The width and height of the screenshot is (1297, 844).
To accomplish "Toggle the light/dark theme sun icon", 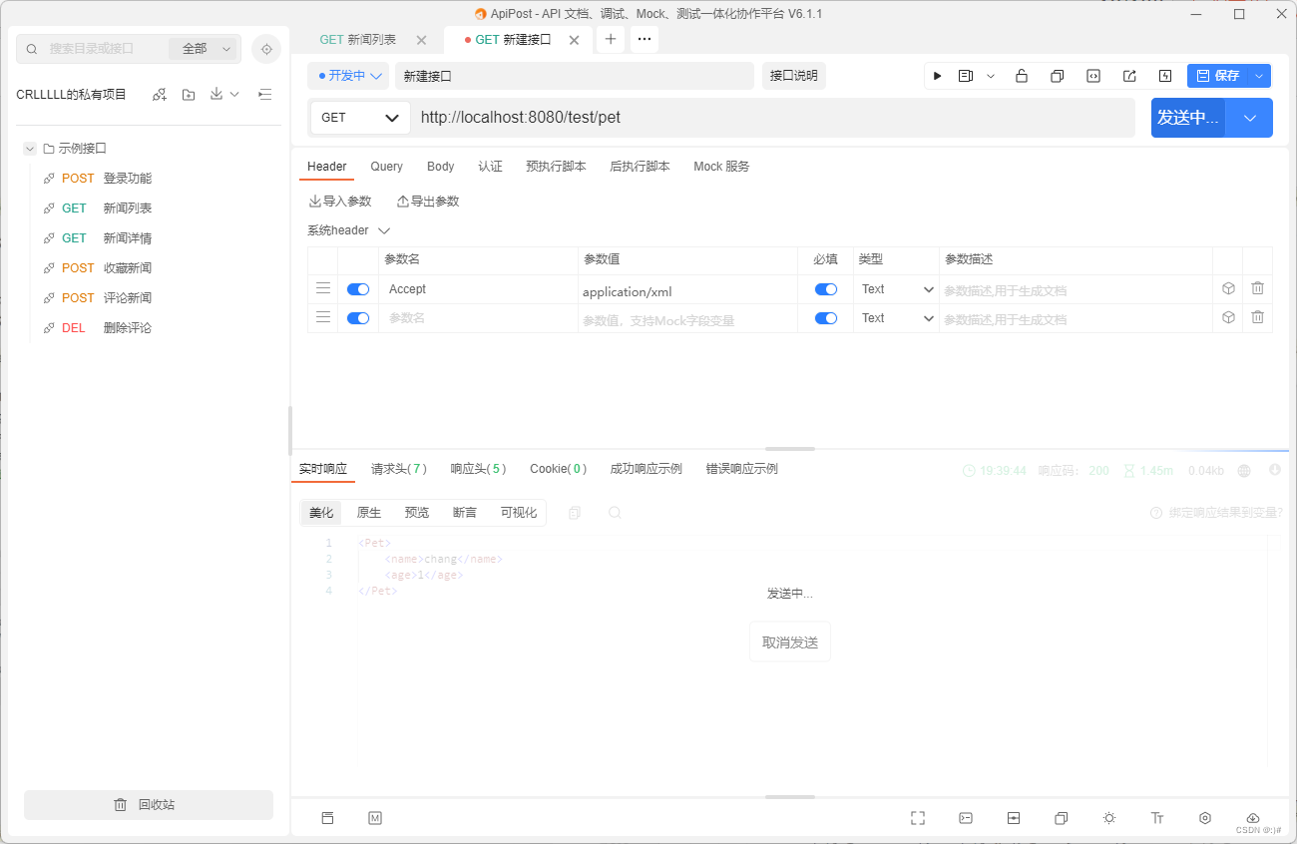I will pyautogui.click(x=1109, y=818).
